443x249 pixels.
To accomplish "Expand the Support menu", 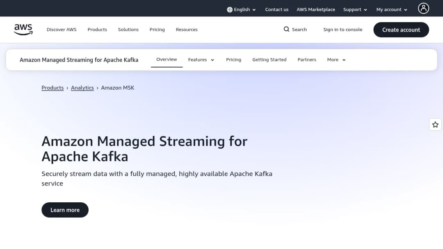I will tap(355, 9).
